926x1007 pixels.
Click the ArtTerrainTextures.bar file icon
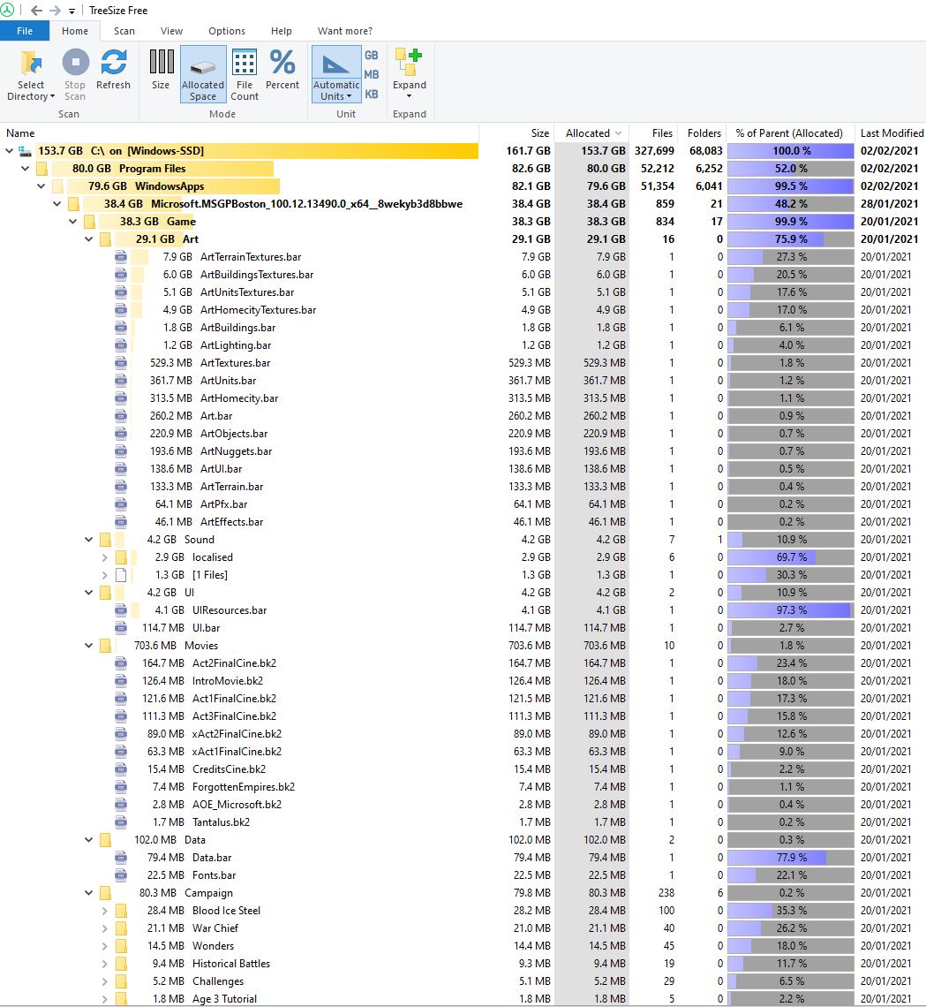point(121,257)
